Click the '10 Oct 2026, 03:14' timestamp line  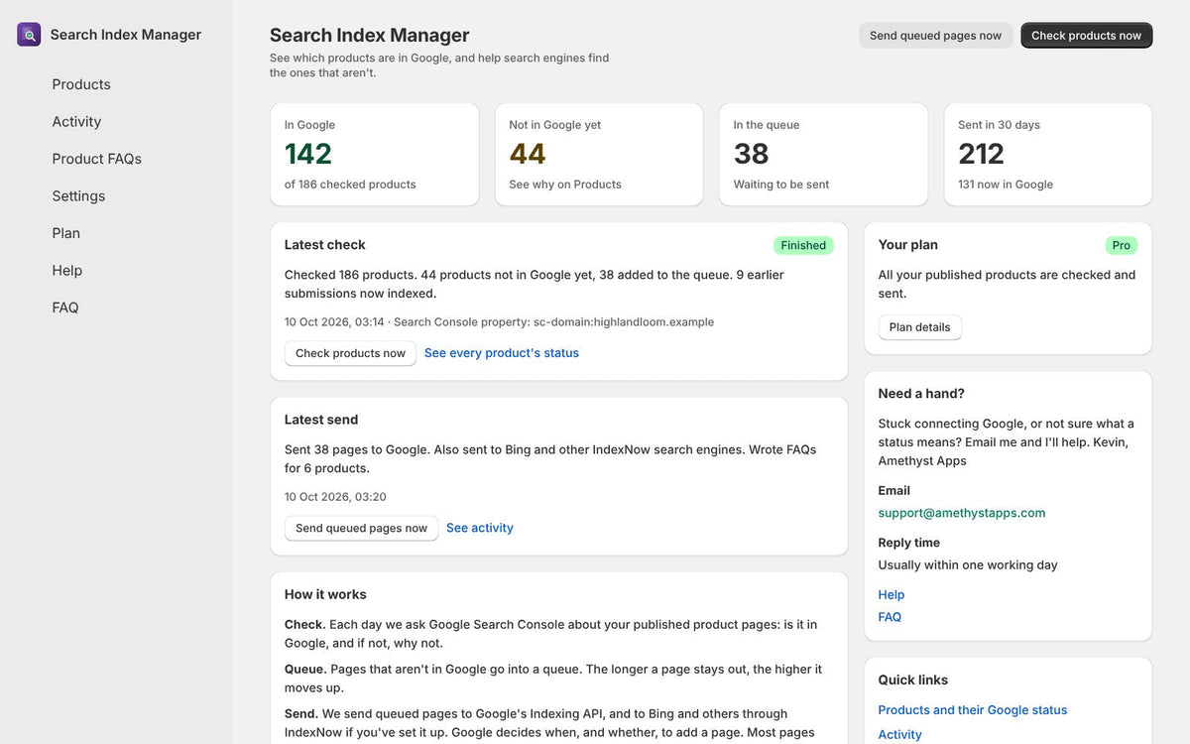pyautogui.click(x=499, y=322)
